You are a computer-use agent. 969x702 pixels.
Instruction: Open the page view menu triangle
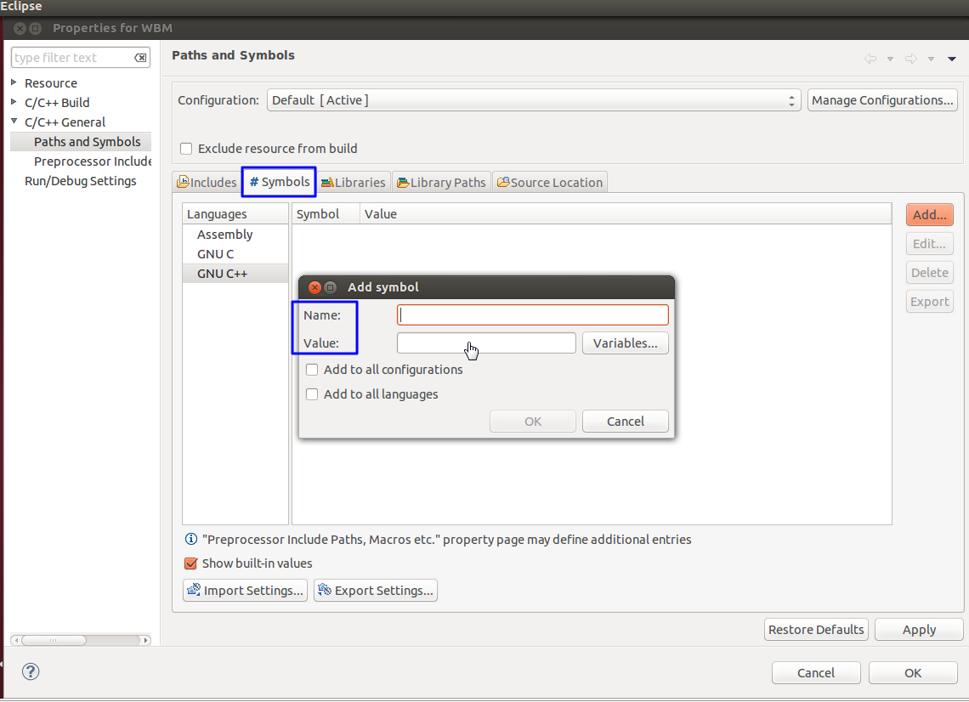pos(952,59)
